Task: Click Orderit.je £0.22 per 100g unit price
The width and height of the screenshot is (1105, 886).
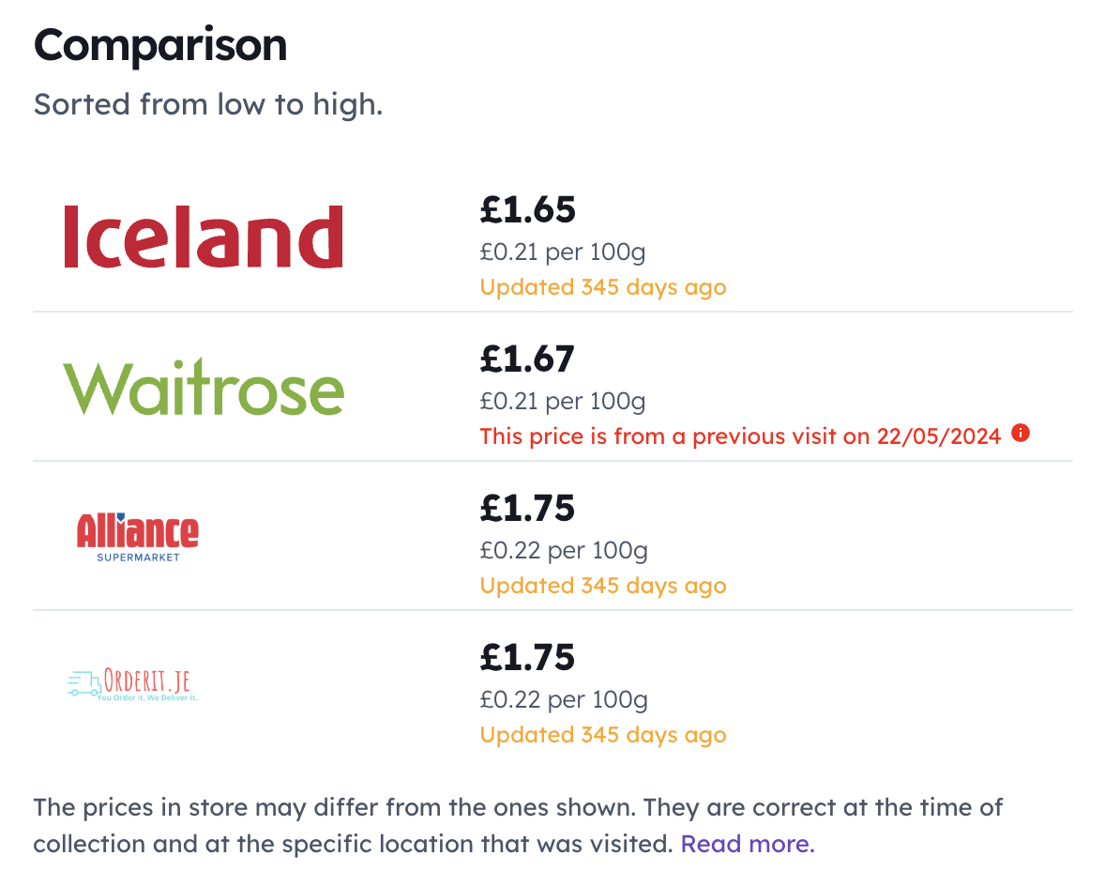Action: pos(564,700)
